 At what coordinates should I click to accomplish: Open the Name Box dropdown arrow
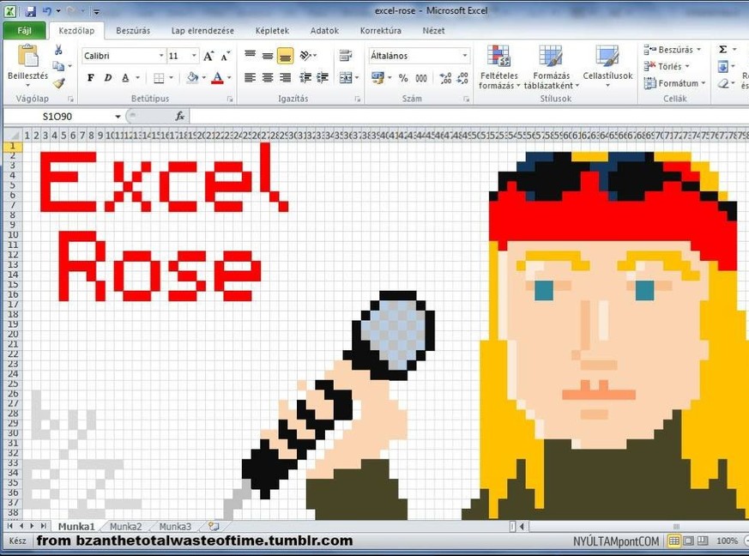tap(118, 117)
